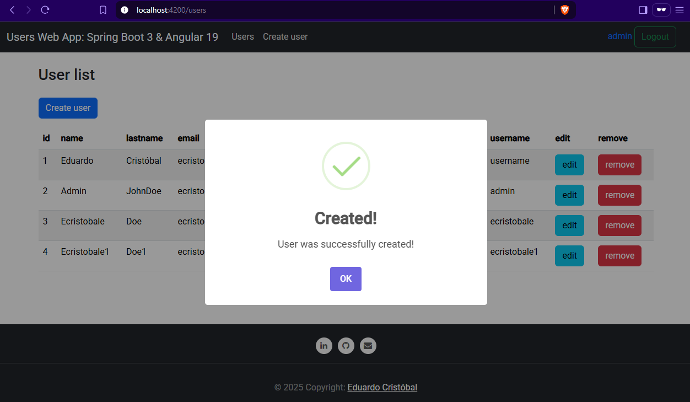Open Brave Shields lion icon
The image size is (690, 402).
point(564,10)
